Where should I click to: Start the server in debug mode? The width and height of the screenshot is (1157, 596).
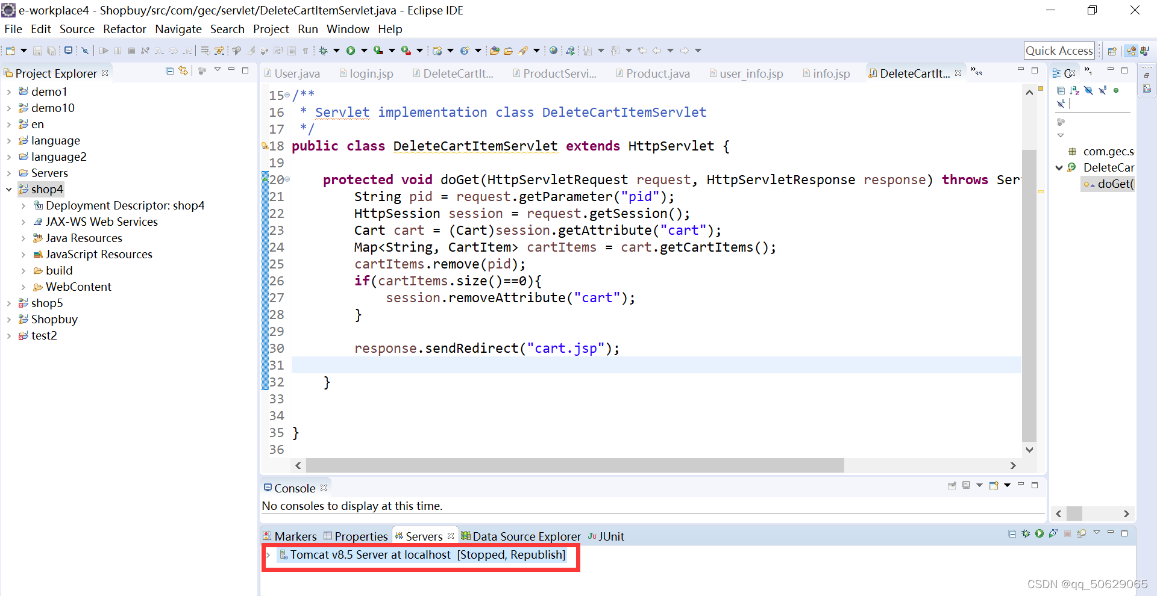1024,533
